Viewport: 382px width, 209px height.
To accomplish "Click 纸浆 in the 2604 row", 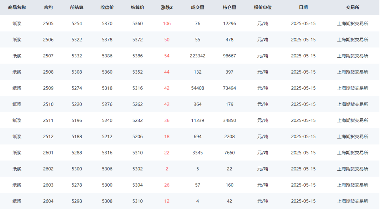I will (x=17, y=201).
